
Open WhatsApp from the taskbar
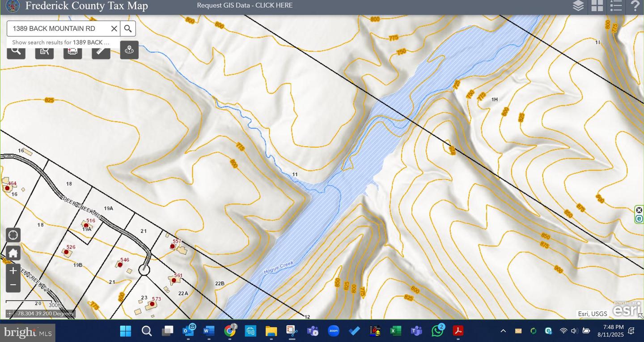[437, 331]
